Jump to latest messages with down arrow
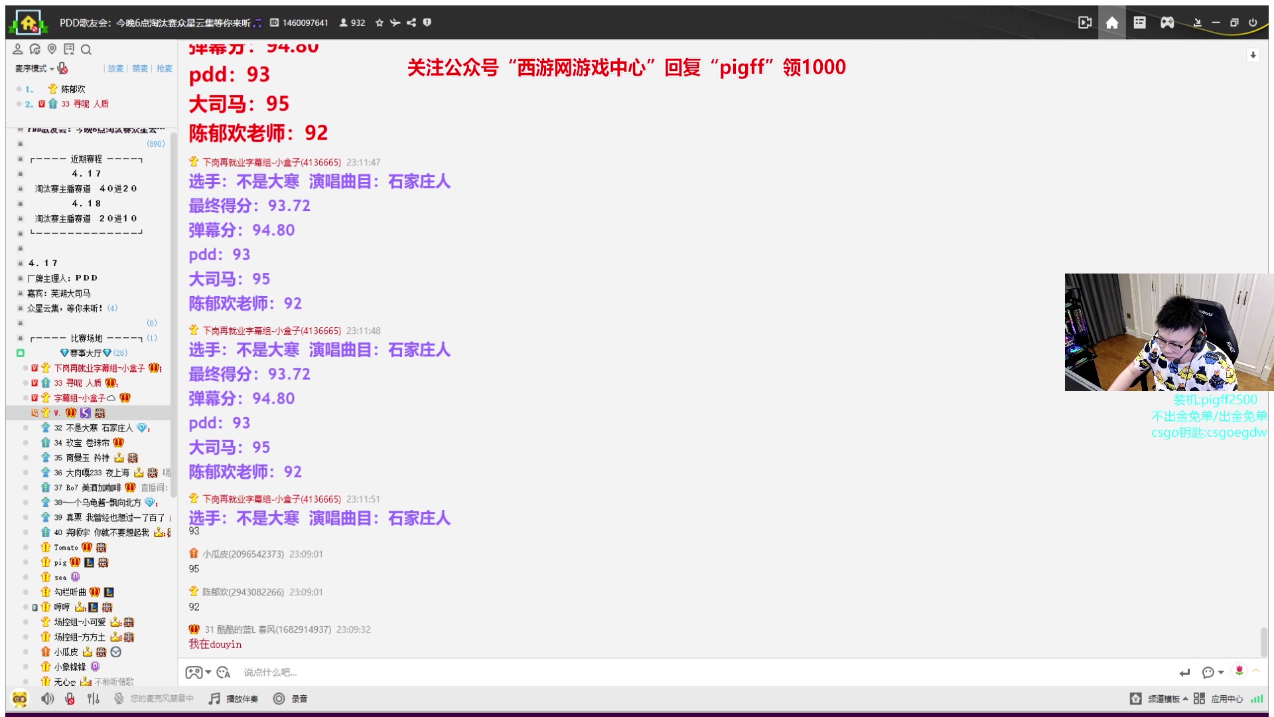1274x717 pixels. tap(1253, 55)
